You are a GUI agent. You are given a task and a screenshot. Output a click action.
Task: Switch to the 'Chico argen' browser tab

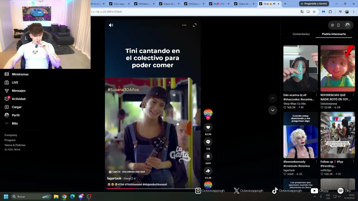[x=119, y=4]
